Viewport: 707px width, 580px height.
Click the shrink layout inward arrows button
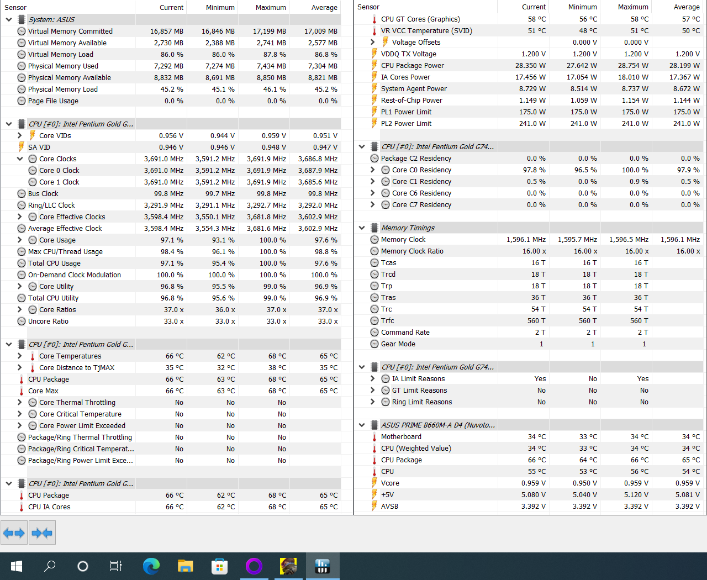pyautogui.click(x=42, y=533)
